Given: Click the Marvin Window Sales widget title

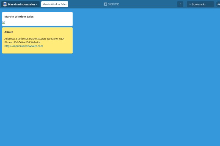Looking at the screenshot, I should click(x=19, y=16).
